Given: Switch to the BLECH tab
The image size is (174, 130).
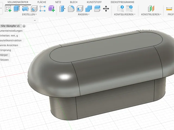Looking at the screenshot, I should (74, 2).
